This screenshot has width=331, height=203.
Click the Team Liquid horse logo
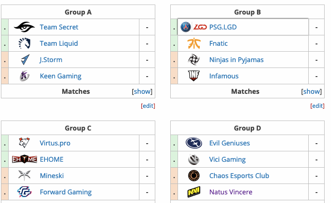(25, 43)
